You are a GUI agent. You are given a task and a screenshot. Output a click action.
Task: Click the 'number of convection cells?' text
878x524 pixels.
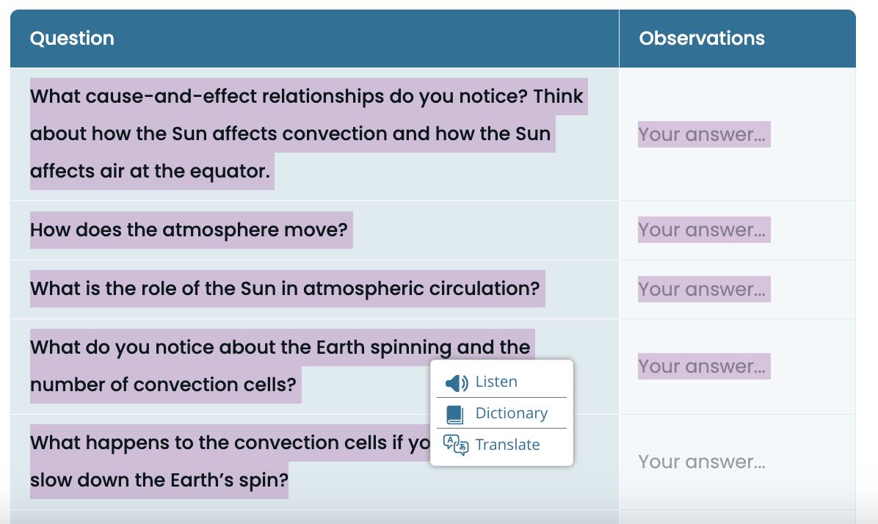pos(163,385)
